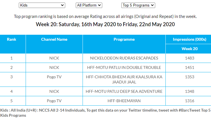Viewport: 211px width, 119px height.
Task: Click Pogo TV in rank 5 row
Action: point(54,101)
